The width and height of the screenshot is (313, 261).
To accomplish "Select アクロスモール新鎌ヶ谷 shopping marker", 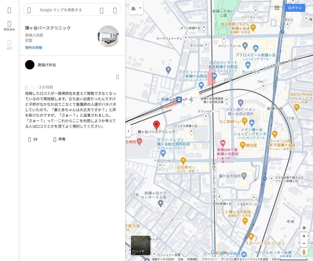I will click(256, 48).
